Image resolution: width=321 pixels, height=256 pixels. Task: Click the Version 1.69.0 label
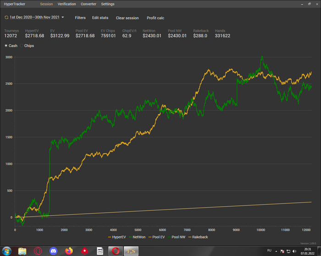point(308,243)
